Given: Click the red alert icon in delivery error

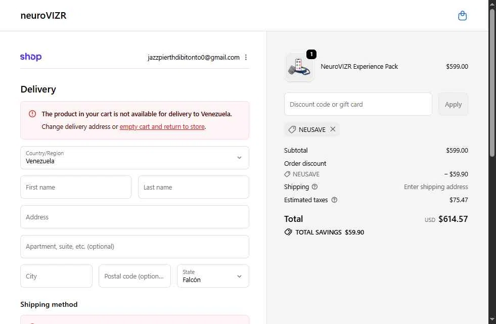Looking at the screenshot, I should 32,114.
